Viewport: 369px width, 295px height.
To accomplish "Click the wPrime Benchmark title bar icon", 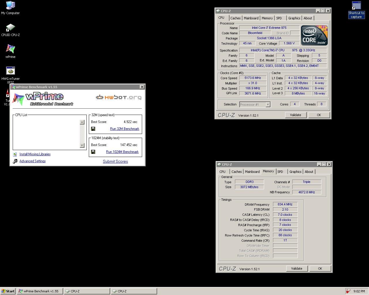I will [x=13, y=87].
